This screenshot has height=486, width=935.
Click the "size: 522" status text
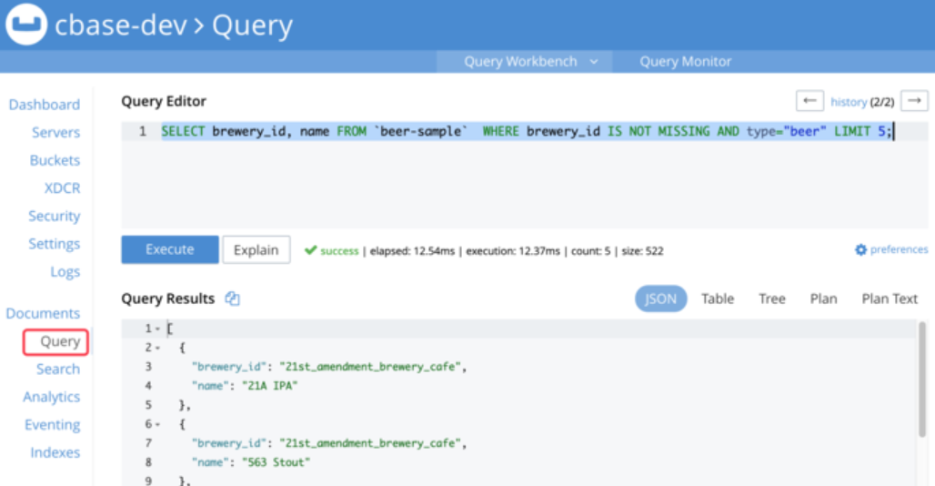click(642, 251)
